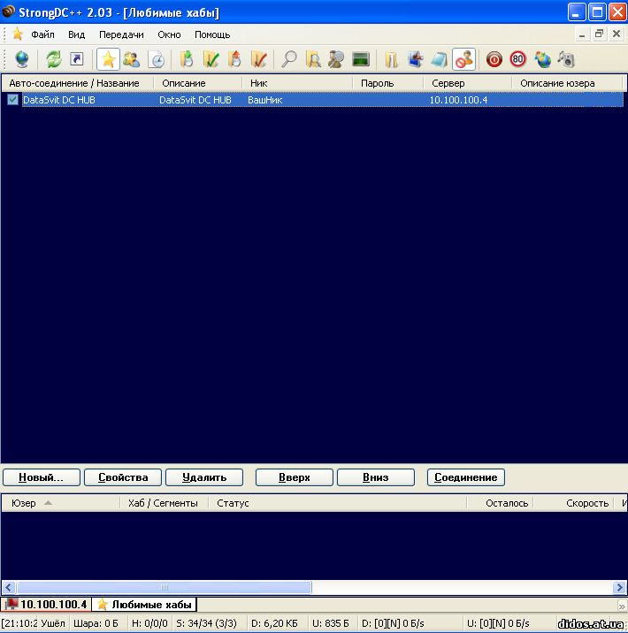Sort by the Юзер column header
The width and height of the screenshot is (628, 633).
[x=61, y=503]
